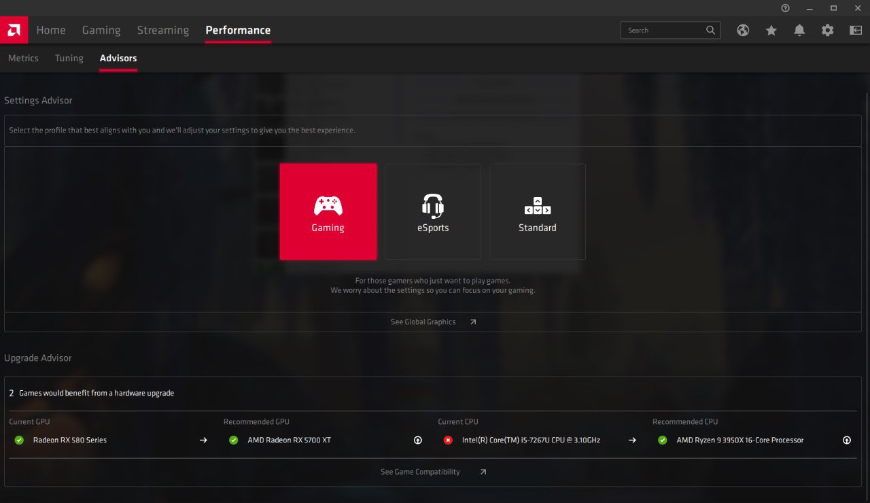Select the Gaming profile tile
870x503 pixels.
click(x=328, y=211)
